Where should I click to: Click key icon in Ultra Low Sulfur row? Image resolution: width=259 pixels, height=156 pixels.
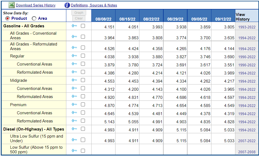(74, 140)
